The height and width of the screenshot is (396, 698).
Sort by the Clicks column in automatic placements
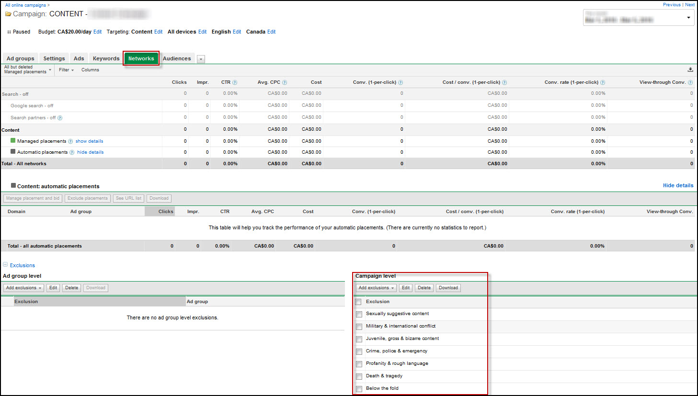[165, 211]
